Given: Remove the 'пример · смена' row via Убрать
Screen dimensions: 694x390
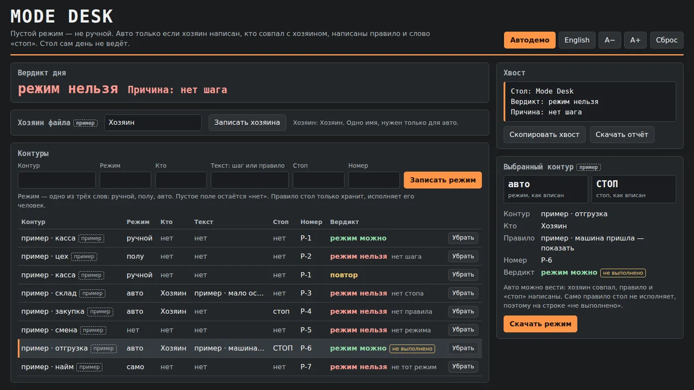Looking at the screenshot, I should coord(463,330).
